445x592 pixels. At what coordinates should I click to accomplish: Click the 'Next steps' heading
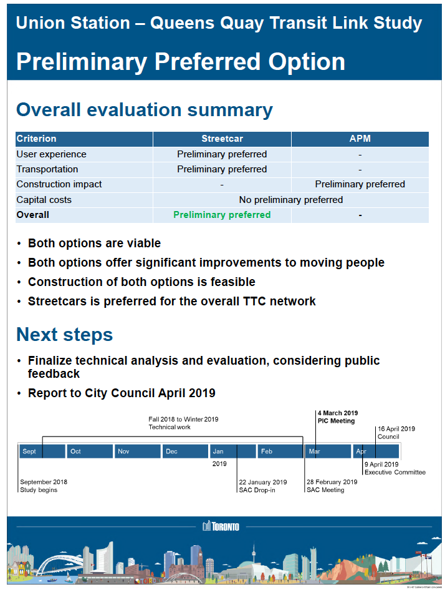coord(64,335)
